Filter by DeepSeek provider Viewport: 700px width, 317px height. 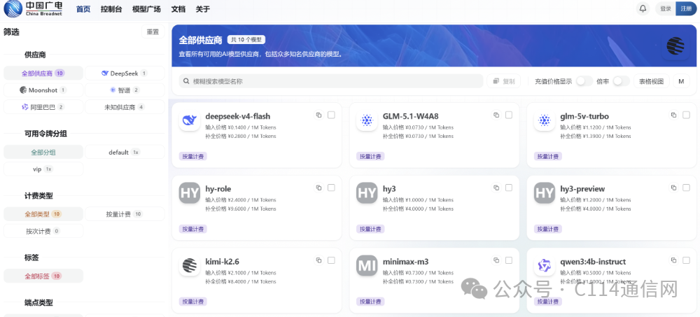125,73
